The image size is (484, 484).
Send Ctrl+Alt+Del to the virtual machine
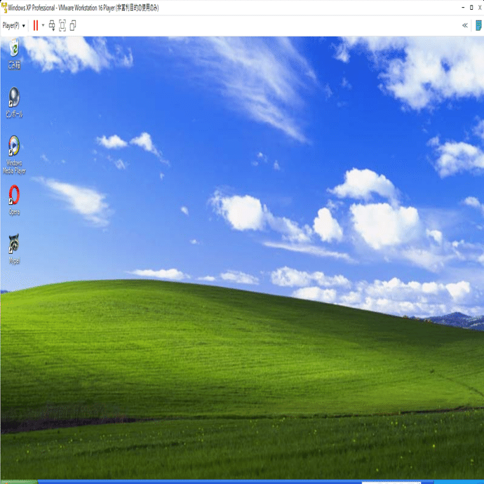52,26
